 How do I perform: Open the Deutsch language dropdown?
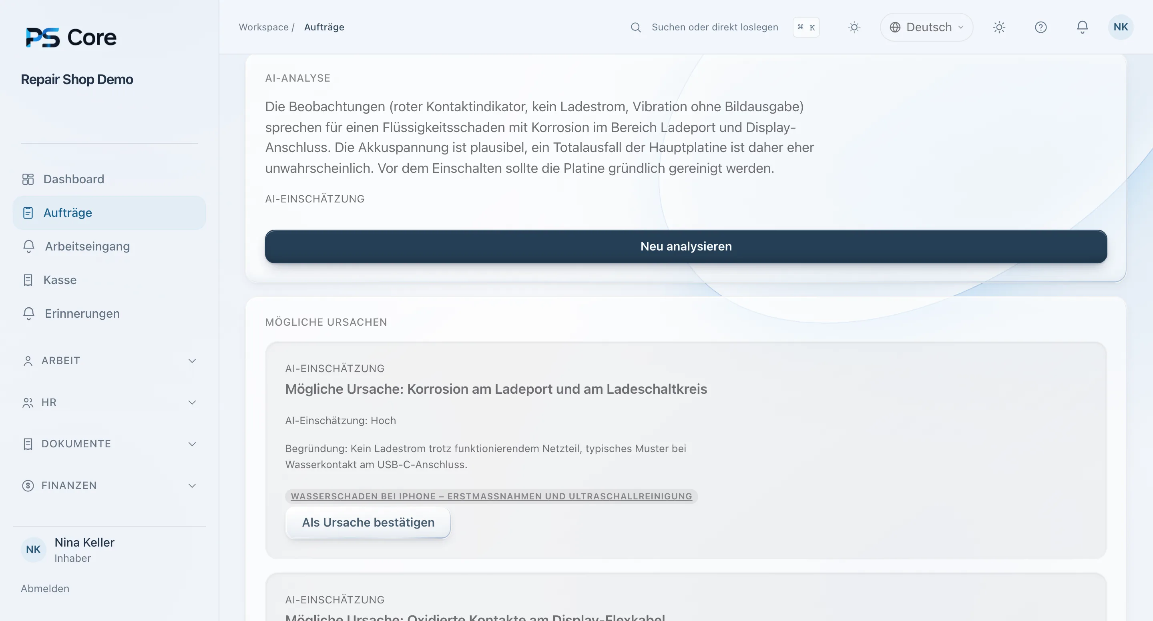(x=926, y=27)
